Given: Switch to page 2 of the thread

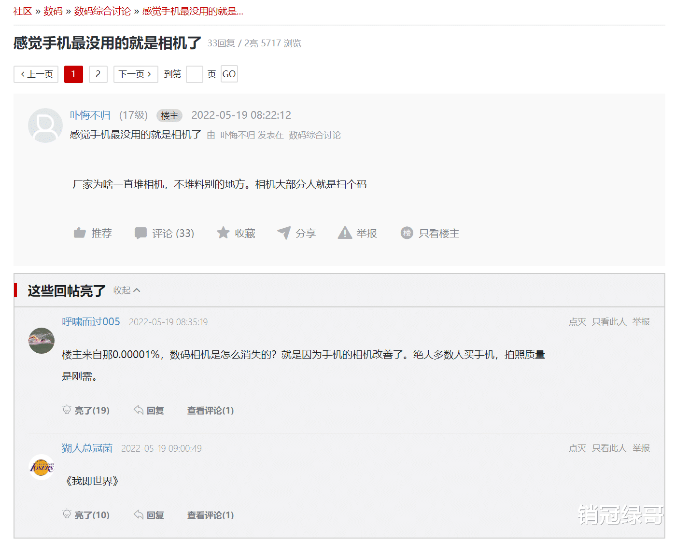Looking at the screenshot, I should [98, 74].
